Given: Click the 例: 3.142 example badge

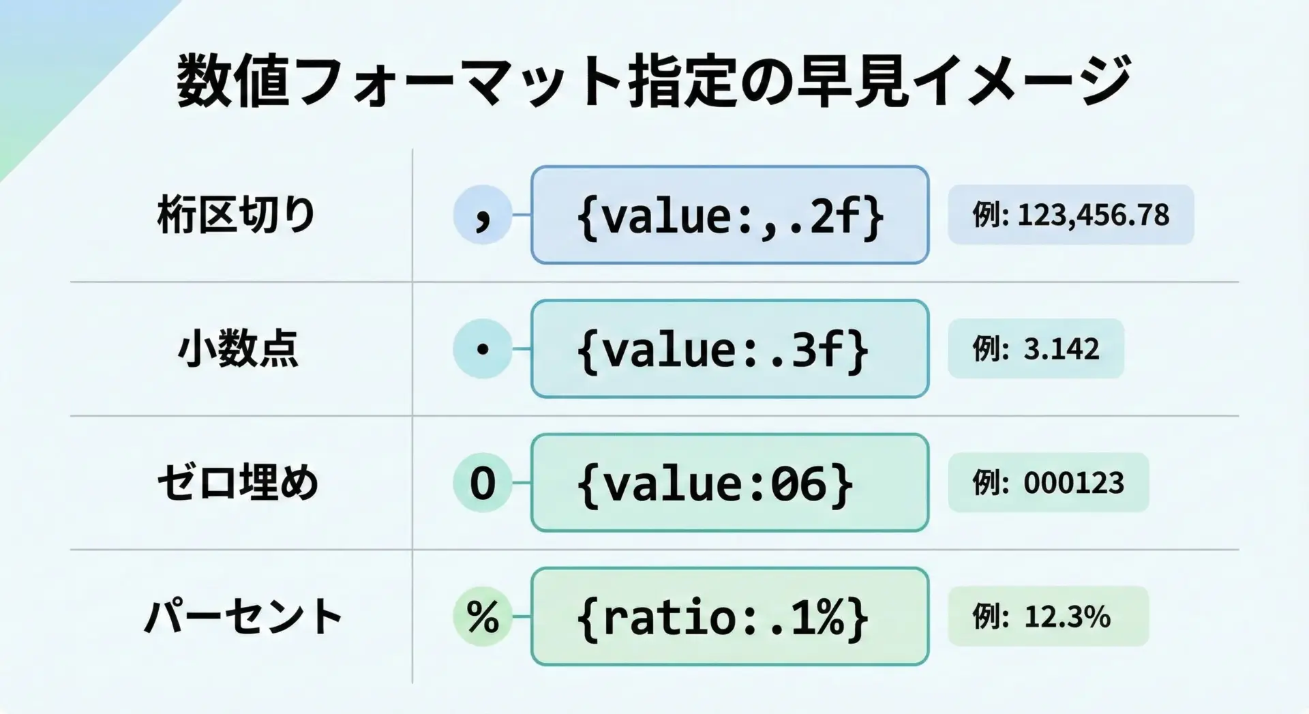Looking at the screenshot, I should pyautogui.click(x=1035, y=349).
